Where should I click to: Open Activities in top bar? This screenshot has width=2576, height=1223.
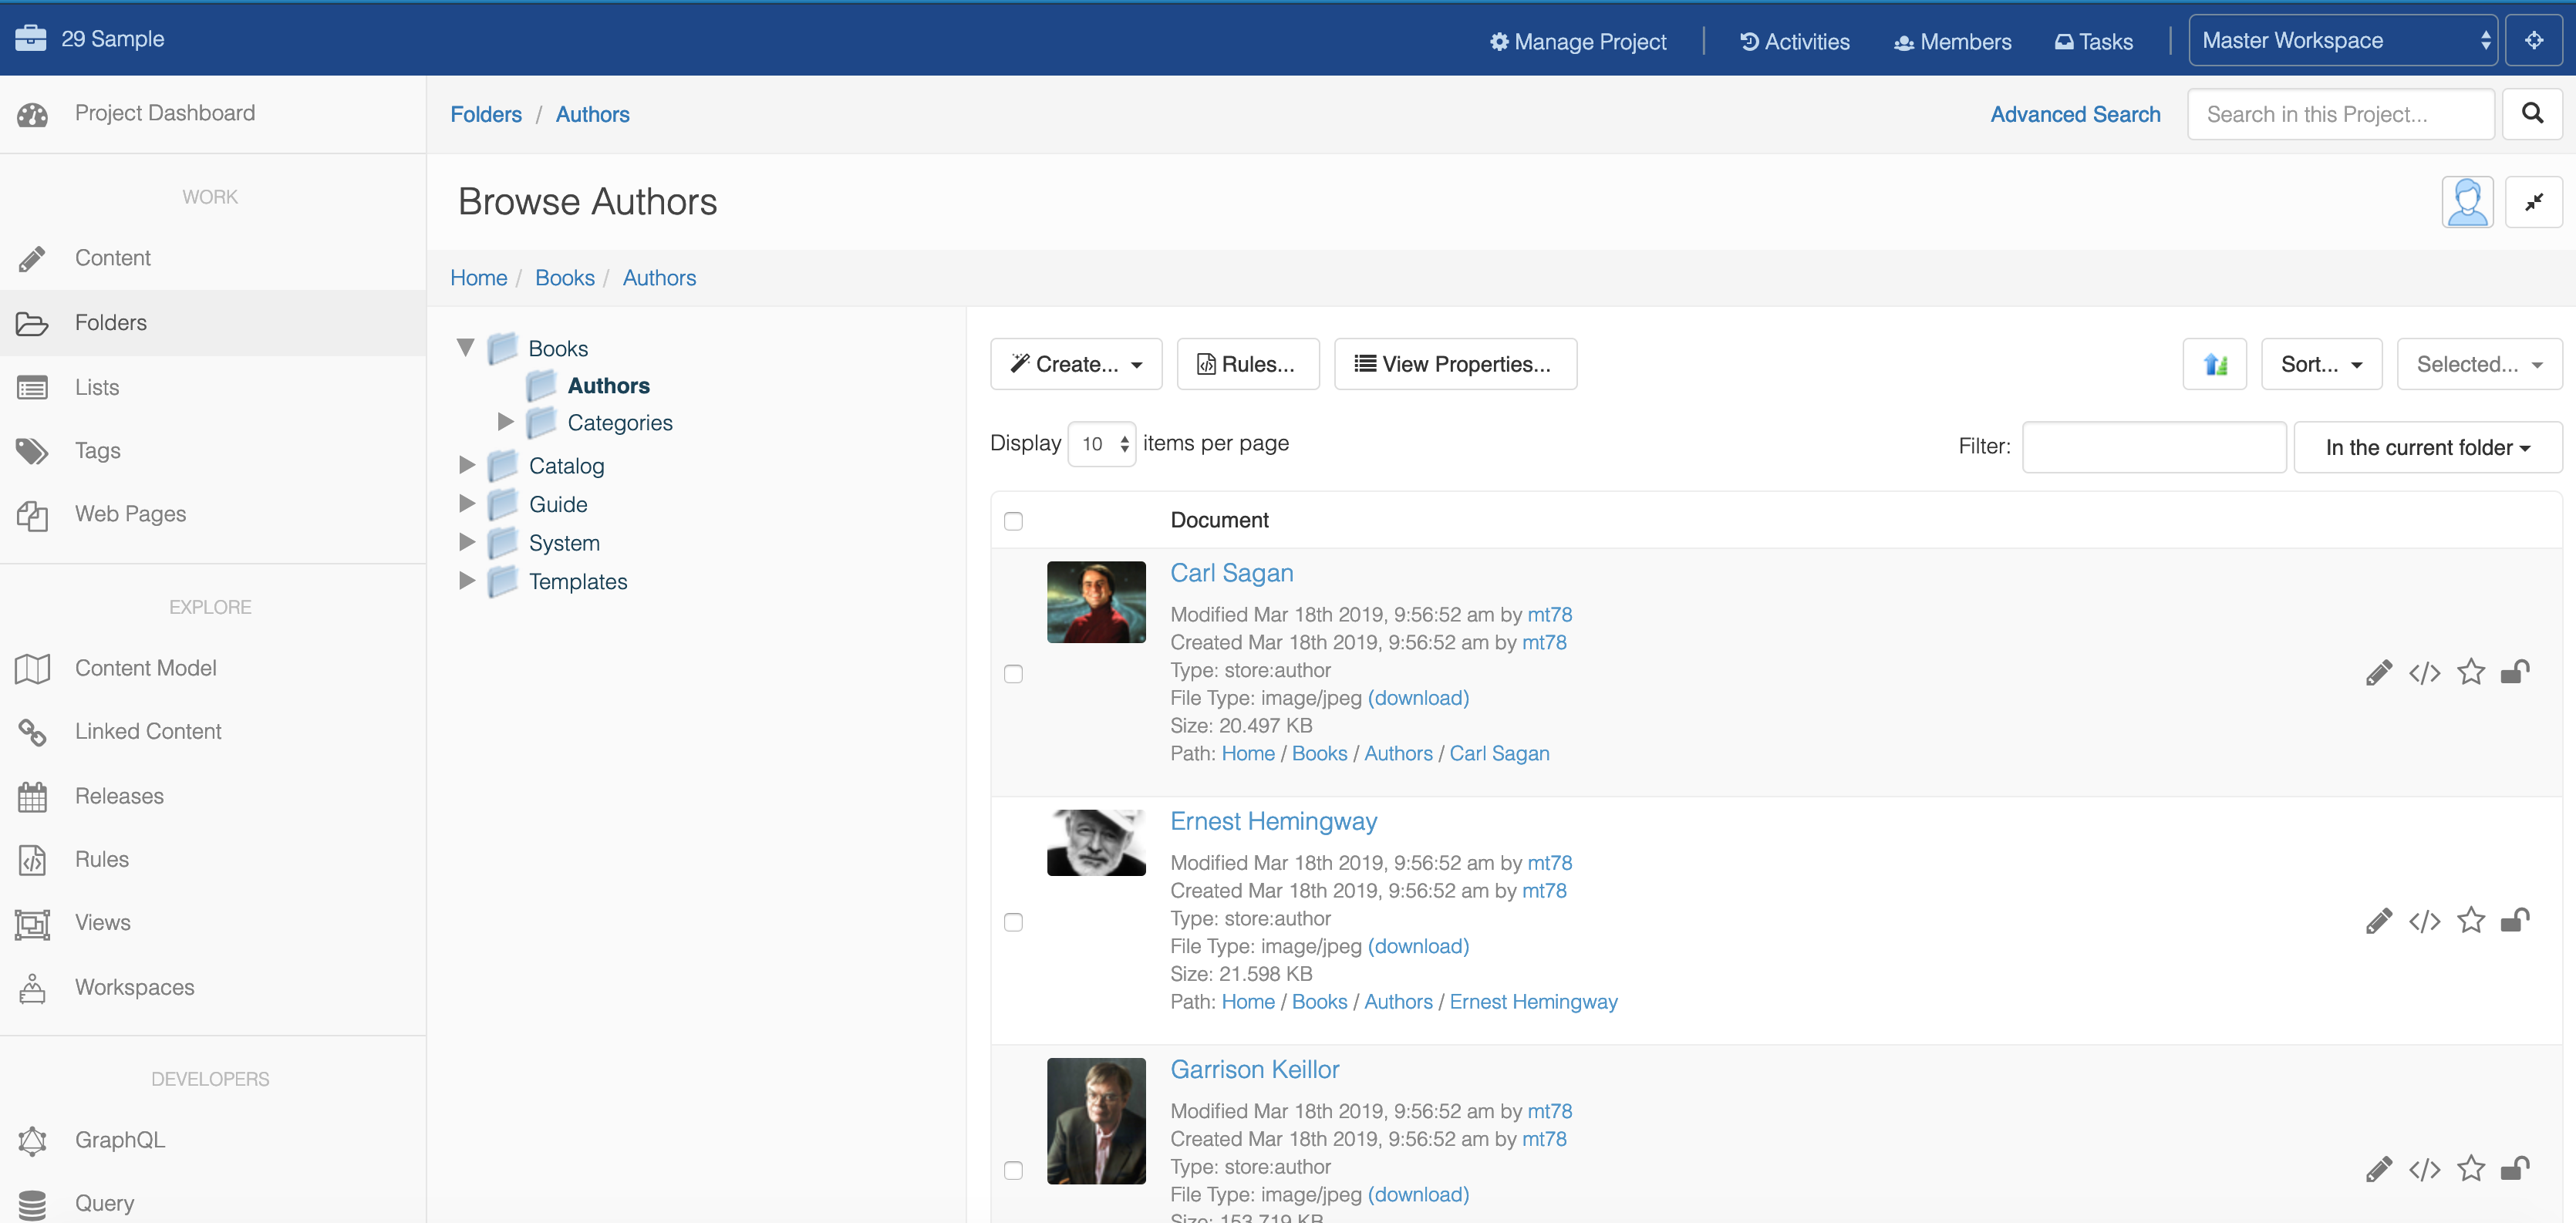1795,42
